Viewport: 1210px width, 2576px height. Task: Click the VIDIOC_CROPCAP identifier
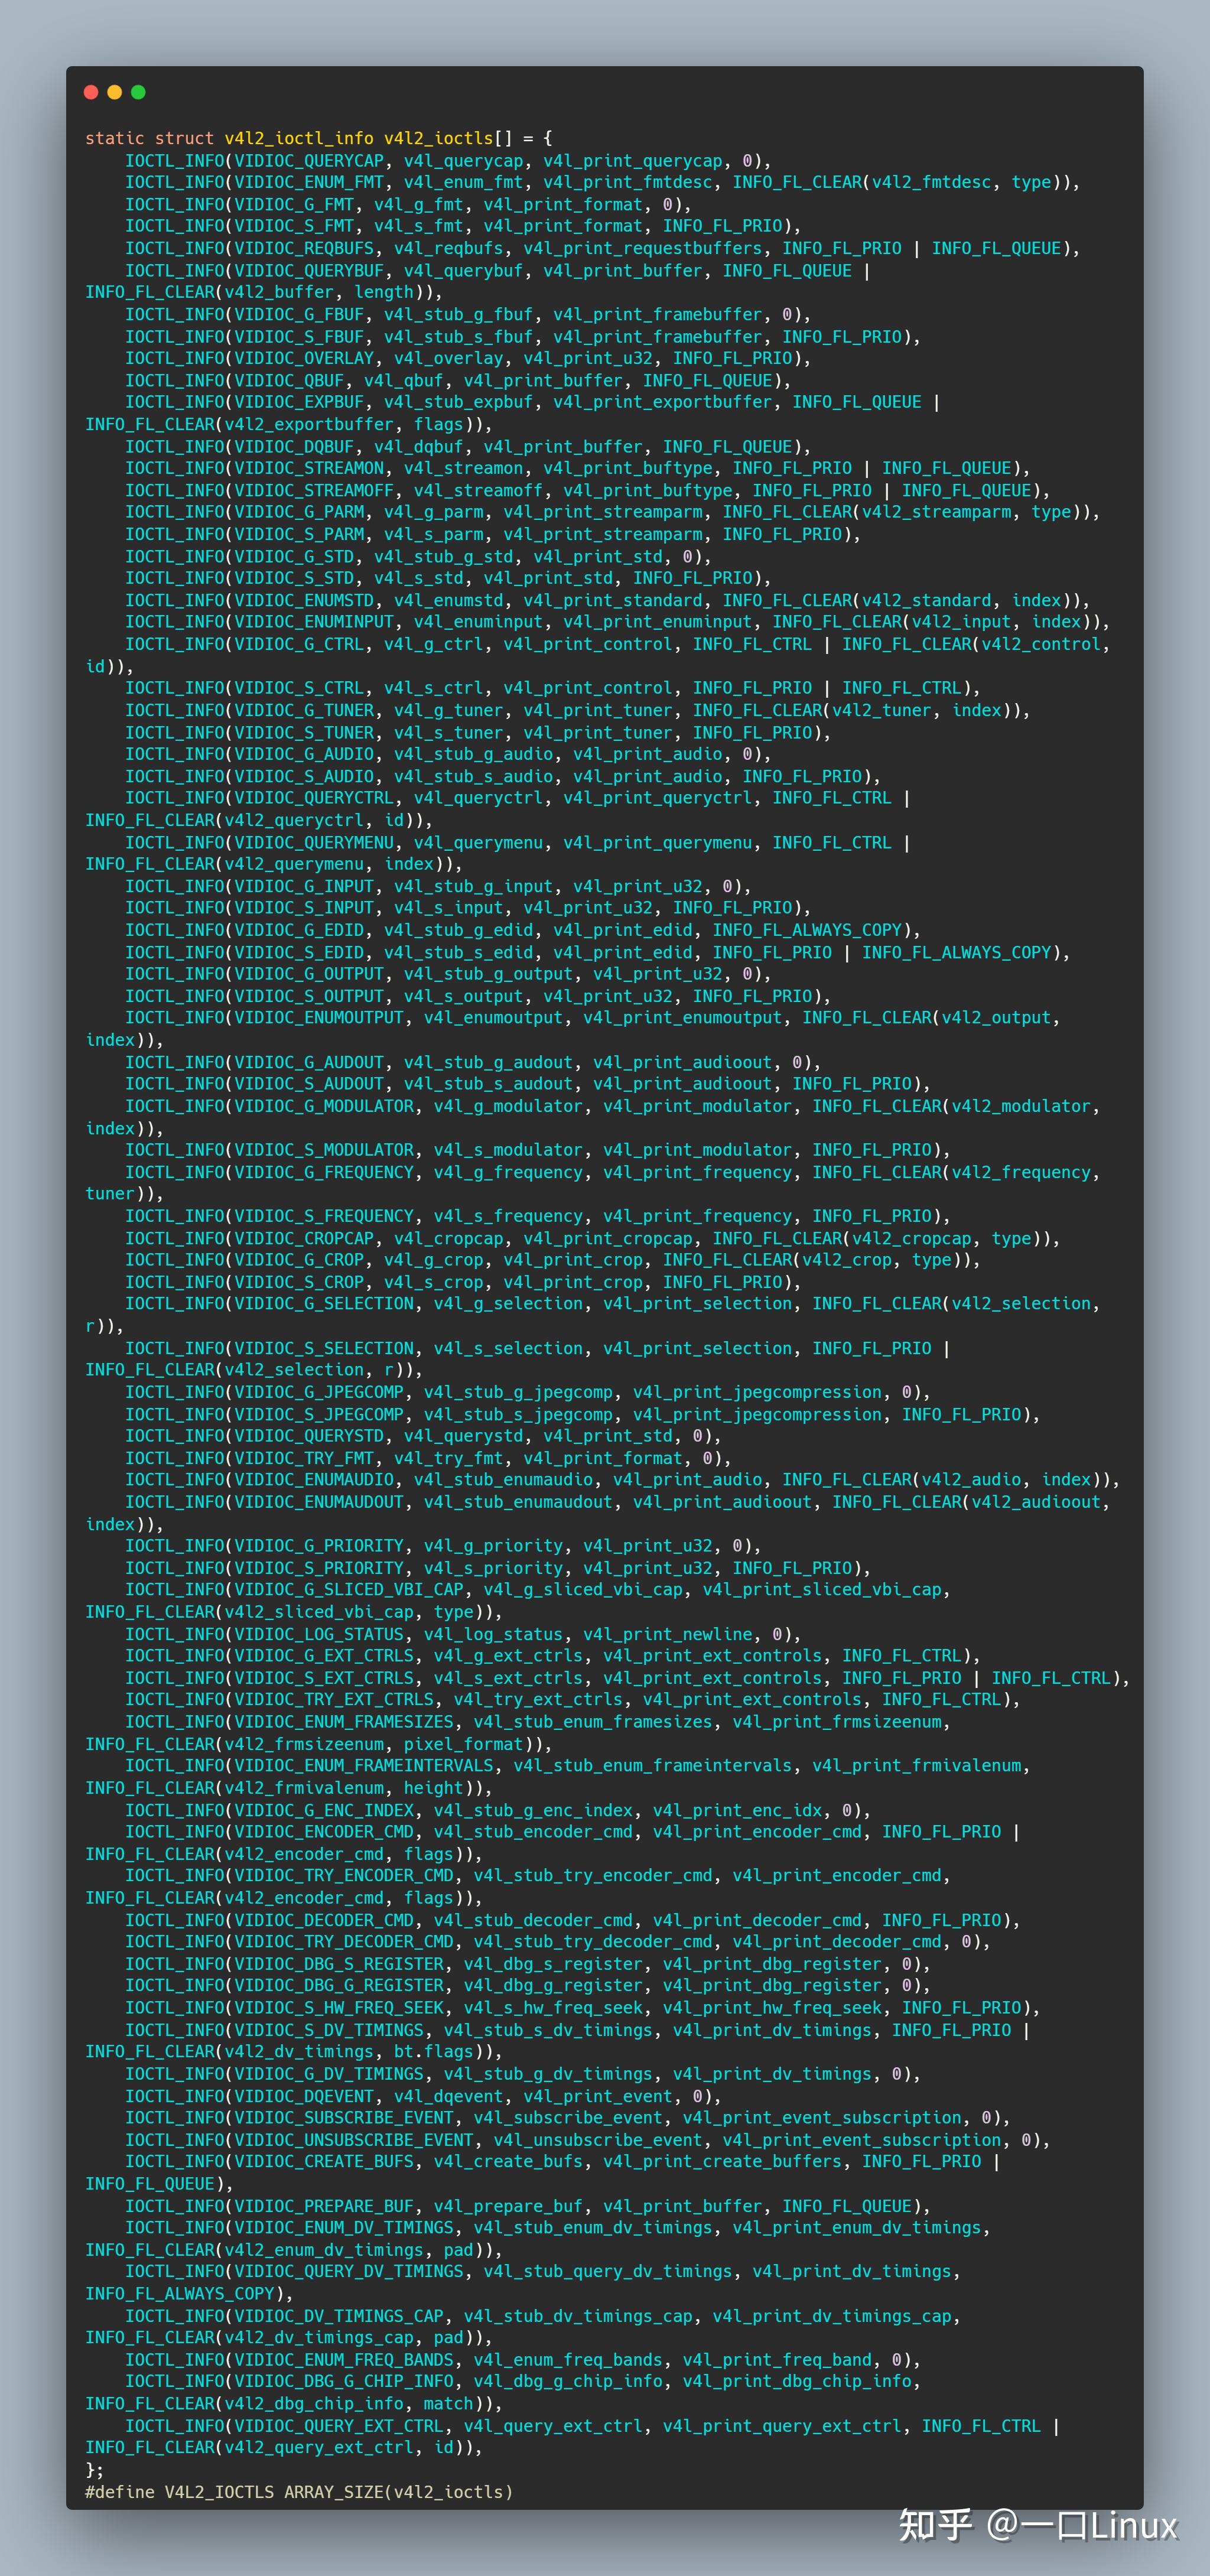pos(304,1238)
